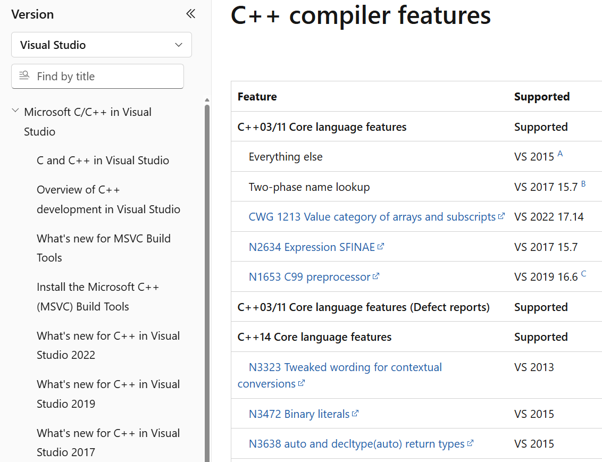Collapse the Microsoft C/C++ in Visual Studio node
Viewport: 602px width, 462px height.
tap(15, 111)
